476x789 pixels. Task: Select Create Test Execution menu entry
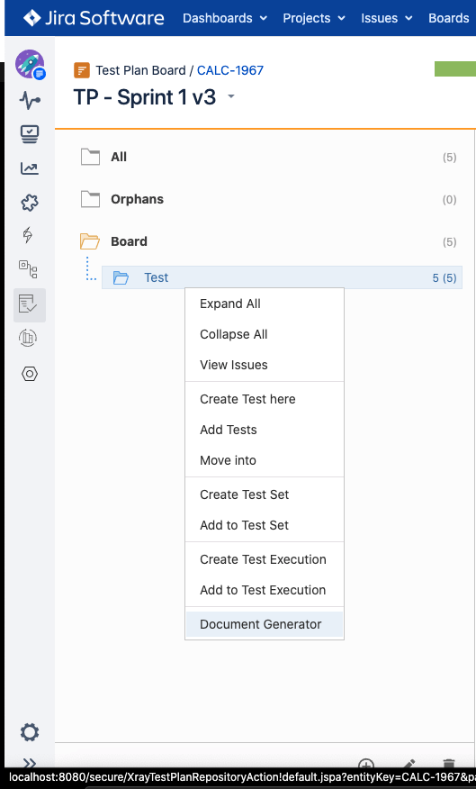tap(265, 559)
